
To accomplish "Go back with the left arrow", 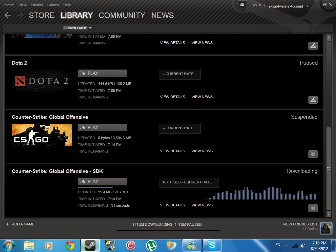I will [x=8, y=15].
